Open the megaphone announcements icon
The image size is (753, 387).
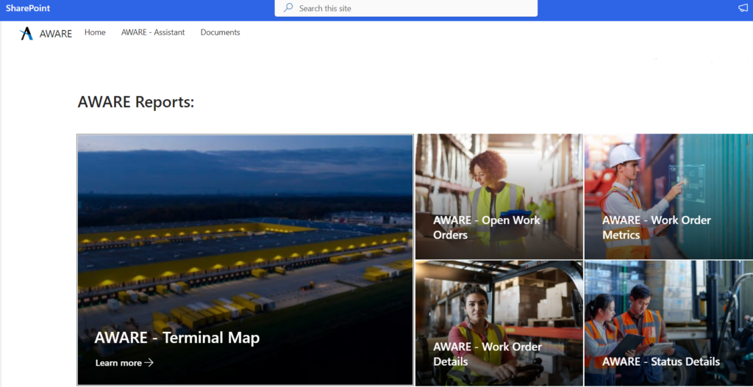[x=743, y=7]
